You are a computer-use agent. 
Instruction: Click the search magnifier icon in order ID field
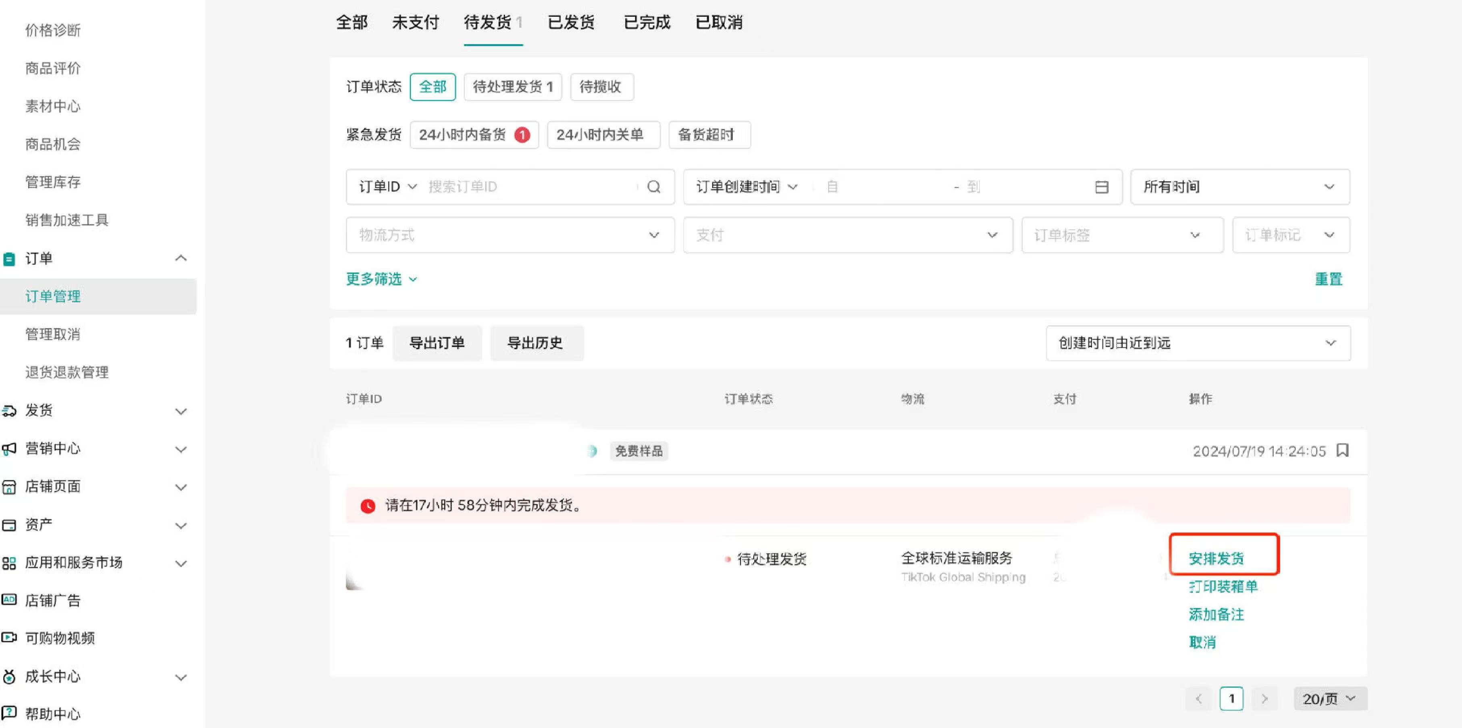(x=654, y=187)
